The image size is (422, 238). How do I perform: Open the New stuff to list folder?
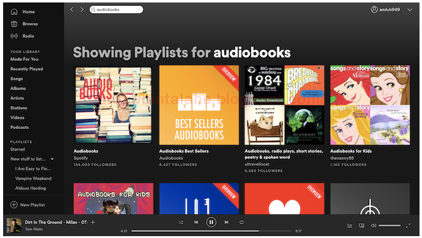click(28, 159)
